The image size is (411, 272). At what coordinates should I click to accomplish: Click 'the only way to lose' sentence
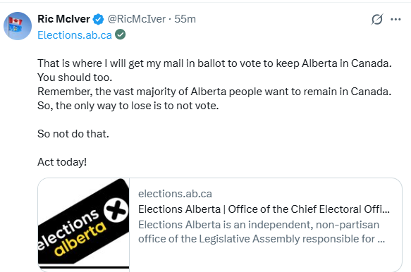pos(128,106)
